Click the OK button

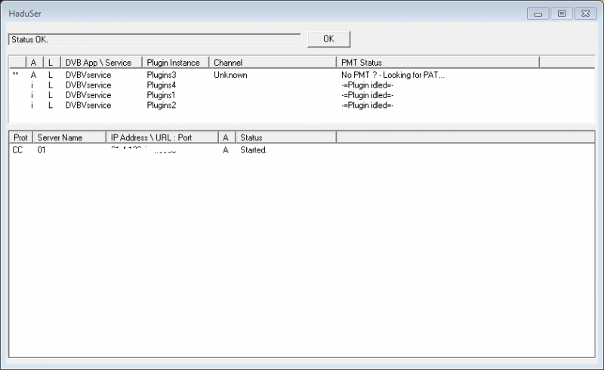(328, 39)
